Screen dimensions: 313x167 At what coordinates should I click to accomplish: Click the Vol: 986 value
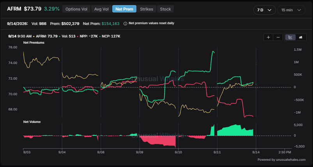pos(39,23)
